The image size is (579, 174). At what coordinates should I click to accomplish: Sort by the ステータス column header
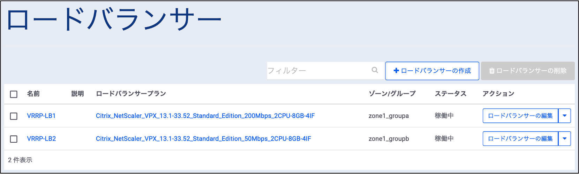[450, 94]
